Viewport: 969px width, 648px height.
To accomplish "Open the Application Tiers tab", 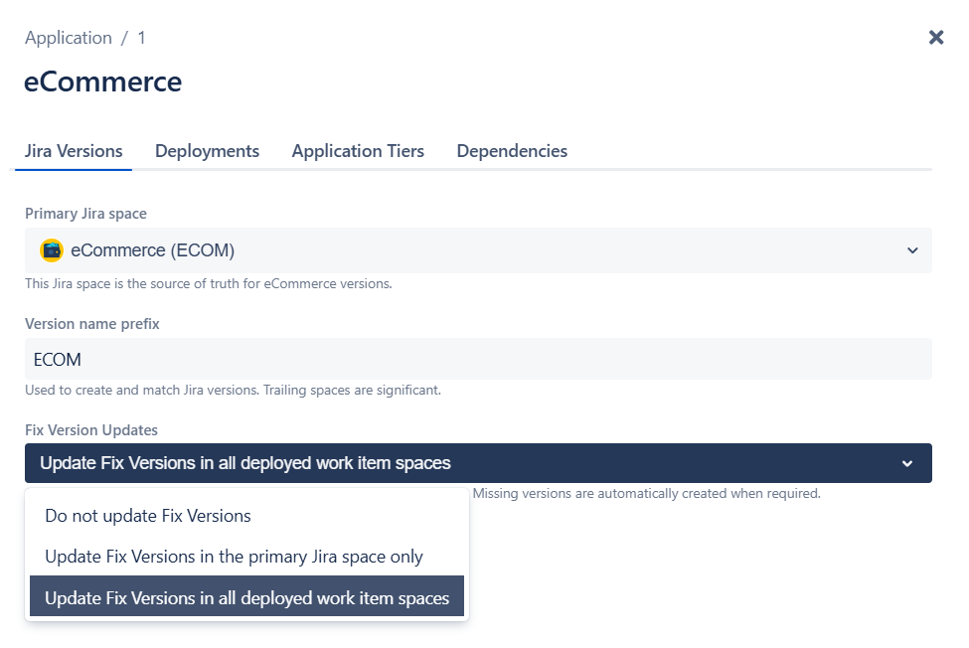I will tap(358, 151).
